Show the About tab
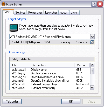Screen dimensions: 104x107 coord(64,13)
